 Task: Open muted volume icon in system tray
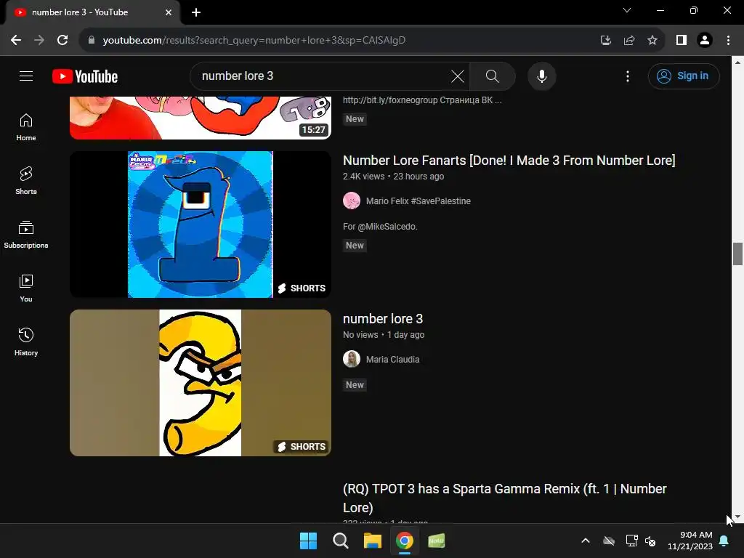(650, 541)
